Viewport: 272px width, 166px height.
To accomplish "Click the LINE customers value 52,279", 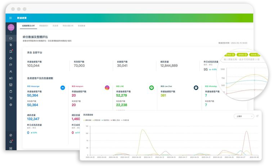I will [x=122, y=95].
